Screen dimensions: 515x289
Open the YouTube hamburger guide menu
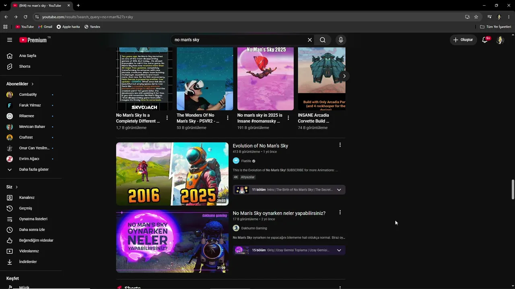10,40
